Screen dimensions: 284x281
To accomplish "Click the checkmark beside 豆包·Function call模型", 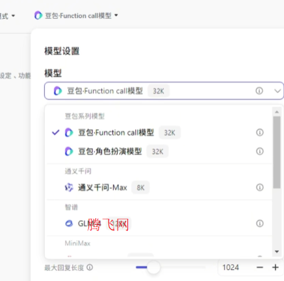I will coord(56,132).
